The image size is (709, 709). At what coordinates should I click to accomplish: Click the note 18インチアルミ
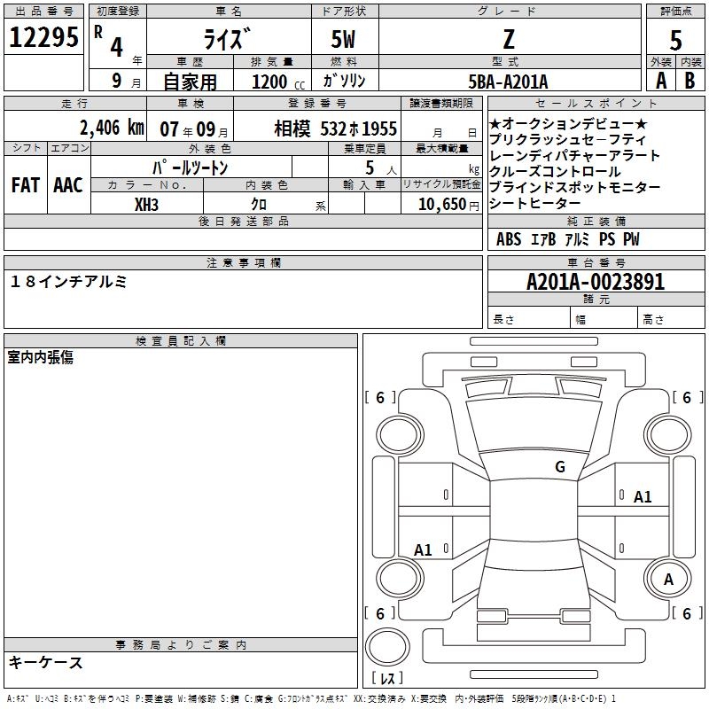point(68,282)
